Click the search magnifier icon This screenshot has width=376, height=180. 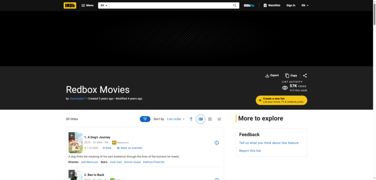point(235,5)
